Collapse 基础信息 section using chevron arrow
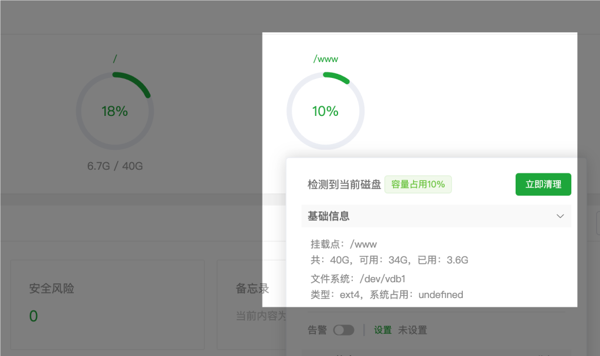The height and width of the screenshot is (356, 600). (560, 216)
